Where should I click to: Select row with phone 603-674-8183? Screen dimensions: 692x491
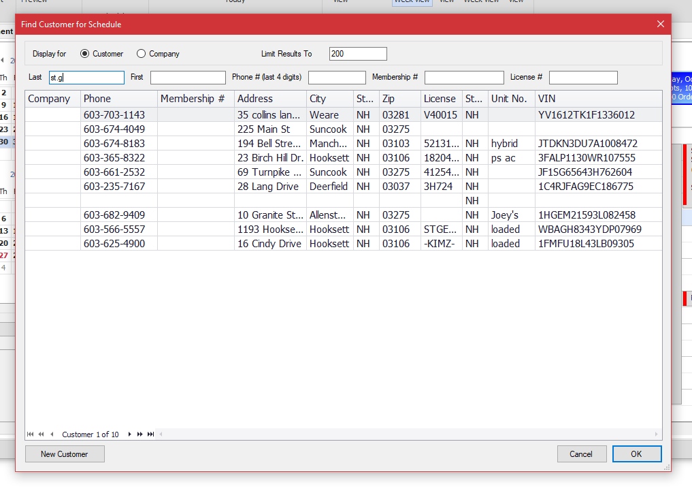tap(344, 144)
